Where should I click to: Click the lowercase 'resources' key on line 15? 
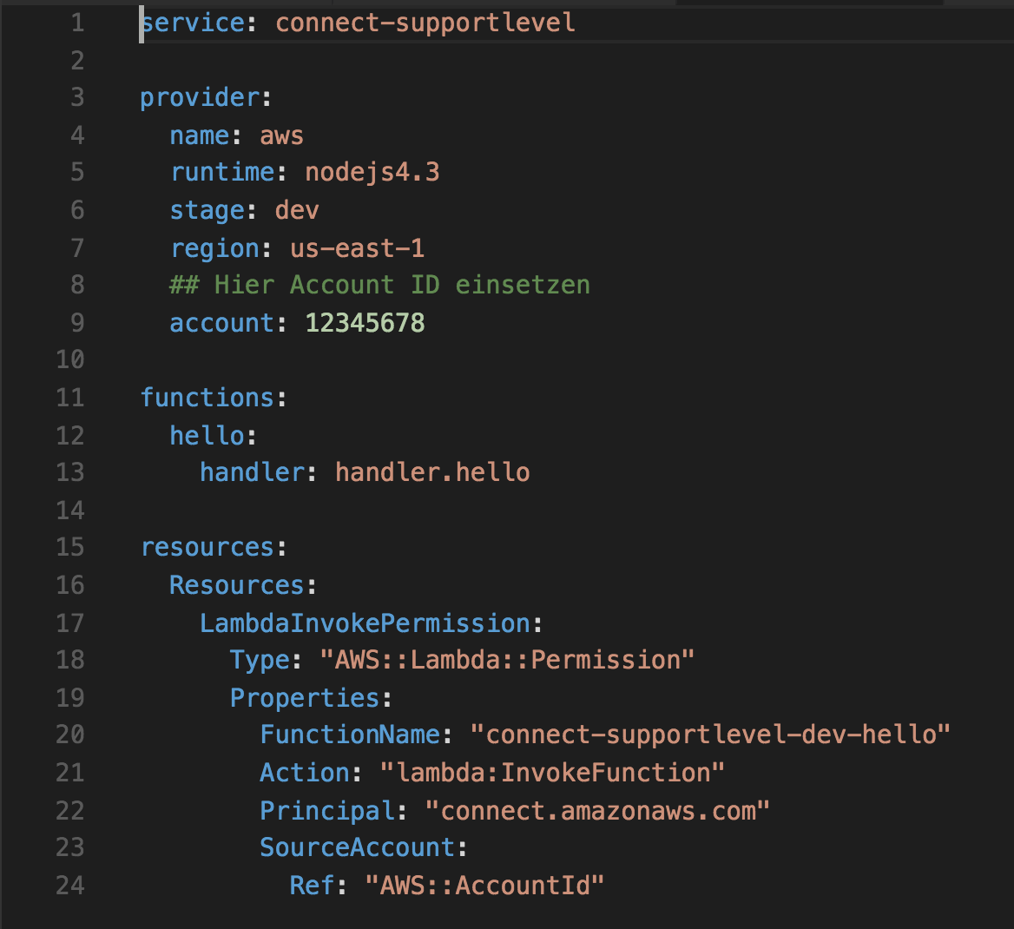tap(207, 548)
